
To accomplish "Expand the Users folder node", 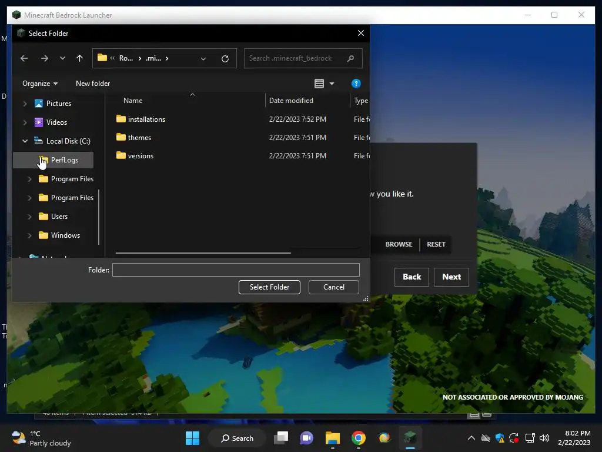I will pos(29,217).
